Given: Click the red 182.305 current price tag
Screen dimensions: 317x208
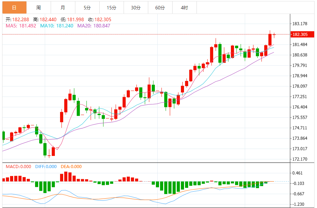Looking at the screenshot, I should click(300, 34).
